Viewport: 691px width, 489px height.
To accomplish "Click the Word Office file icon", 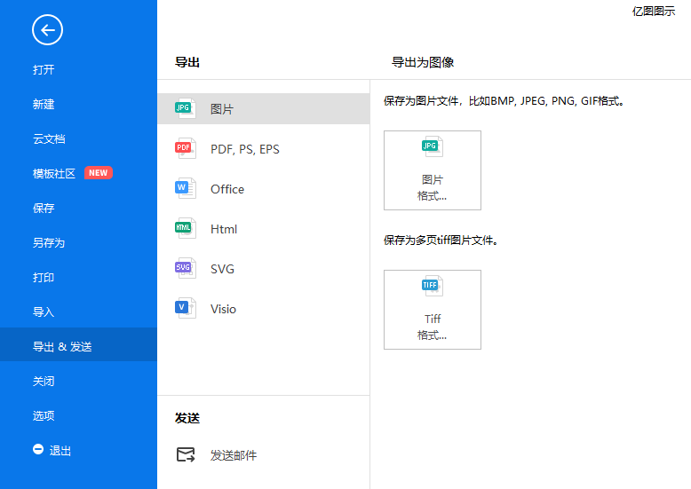I will 185,188.
